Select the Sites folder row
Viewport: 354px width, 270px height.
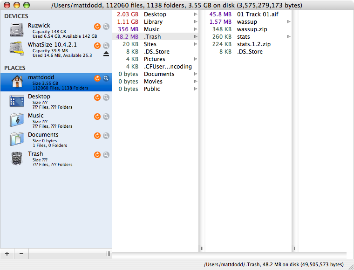pos(155,44)
